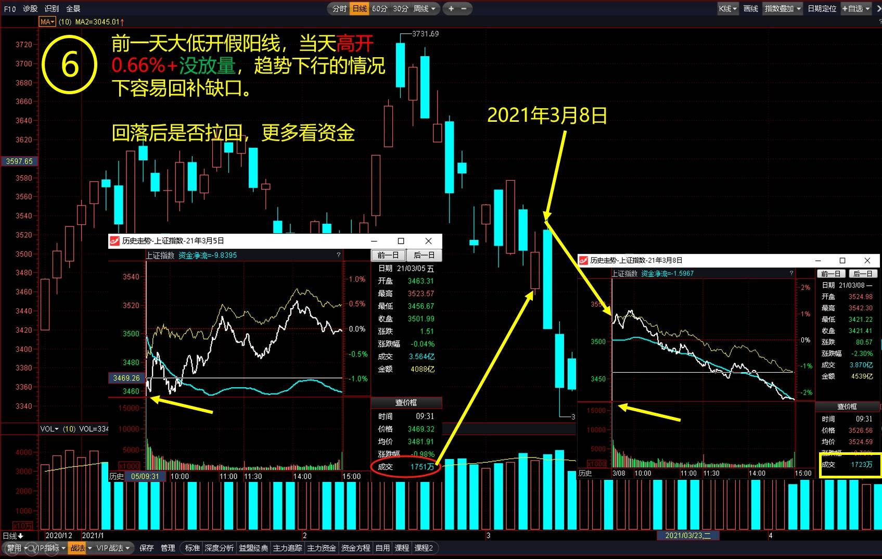Click app logo icon in 3月8日 history window
This screenshot has width=882, height=559.
pos(583,260)
